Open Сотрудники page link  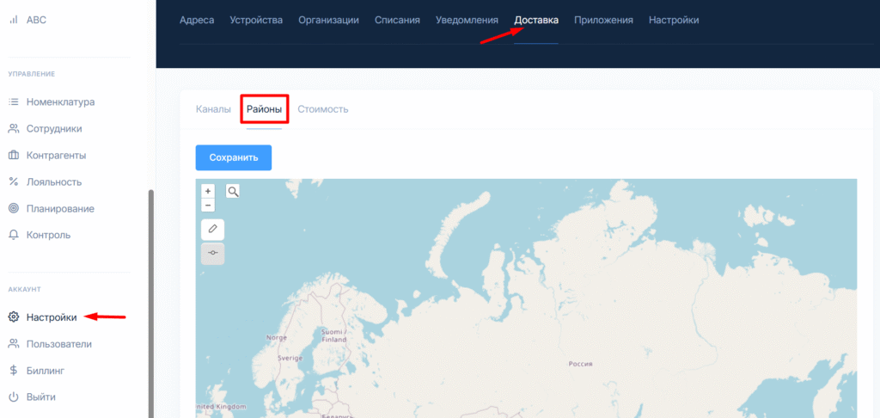(x=54, y=129)
